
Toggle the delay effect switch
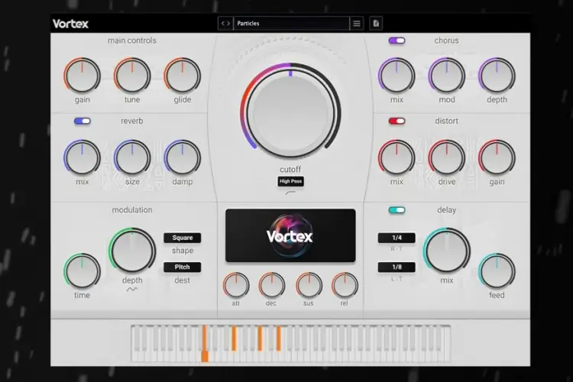click(397, 210)
